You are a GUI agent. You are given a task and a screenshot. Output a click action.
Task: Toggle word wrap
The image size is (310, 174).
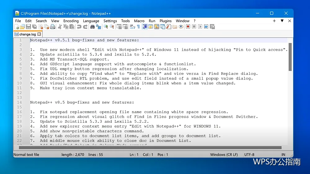click(132, 27)
